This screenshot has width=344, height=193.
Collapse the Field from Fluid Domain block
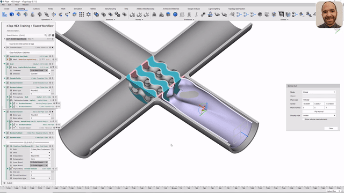pos(4,146)
